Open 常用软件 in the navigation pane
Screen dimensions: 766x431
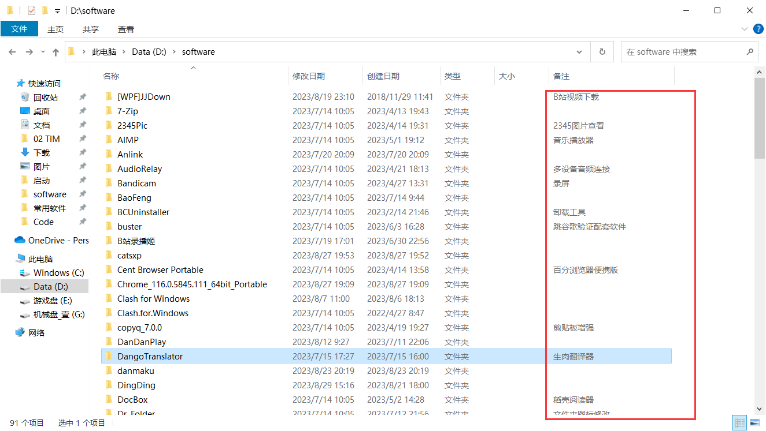click(x=50, y=208)
